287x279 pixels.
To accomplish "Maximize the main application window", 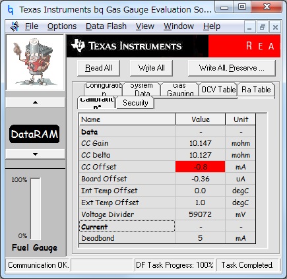I will pos(242,7).
